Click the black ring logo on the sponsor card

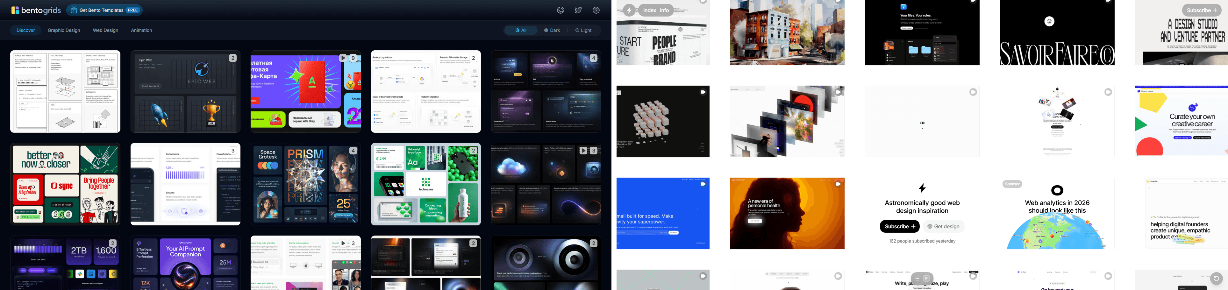pyautogui.click(x=1057, y=190)
